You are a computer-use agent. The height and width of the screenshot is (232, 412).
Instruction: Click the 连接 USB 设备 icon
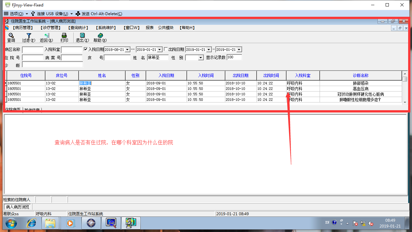33,14
